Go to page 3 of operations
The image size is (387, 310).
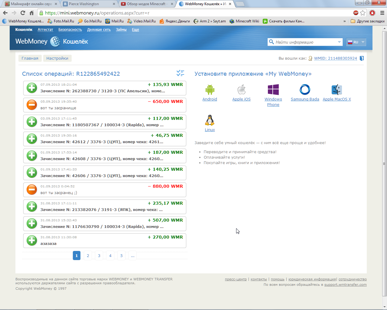click(x=99, y=256)
